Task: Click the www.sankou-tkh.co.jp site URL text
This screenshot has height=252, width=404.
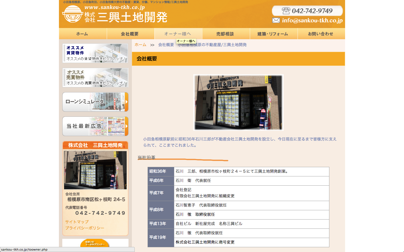Action: [114, 7]
